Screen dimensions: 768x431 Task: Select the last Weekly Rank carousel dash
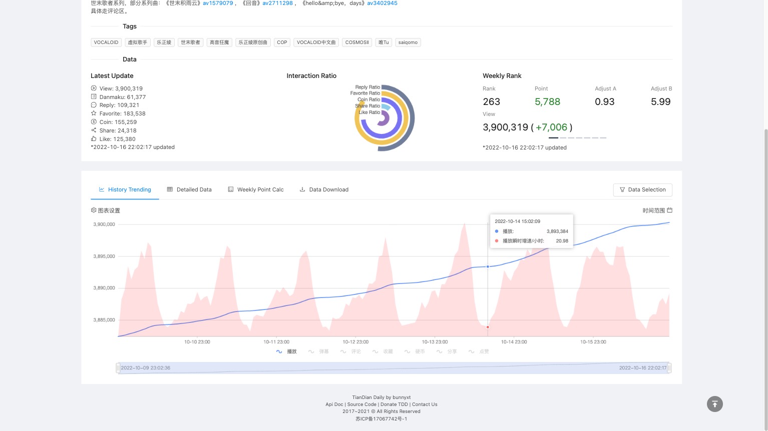tap(603, 137)
